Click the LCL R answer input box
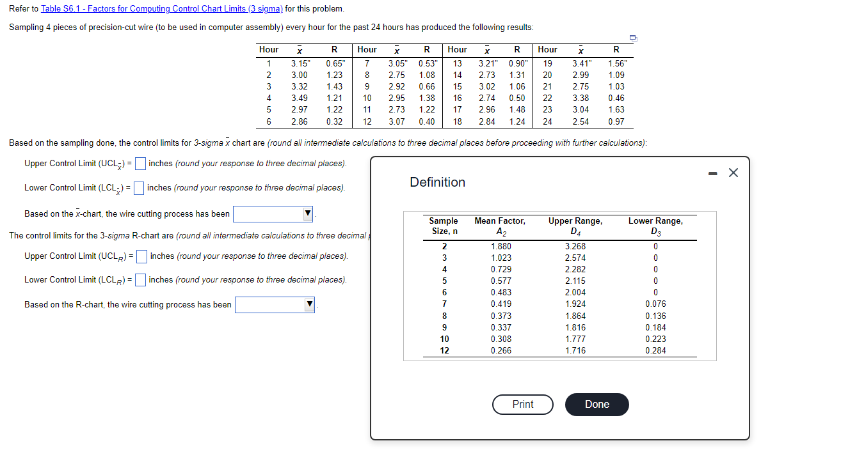Viewport: 857px width, 450px height. pyautogui.click(x=140, y=279)
